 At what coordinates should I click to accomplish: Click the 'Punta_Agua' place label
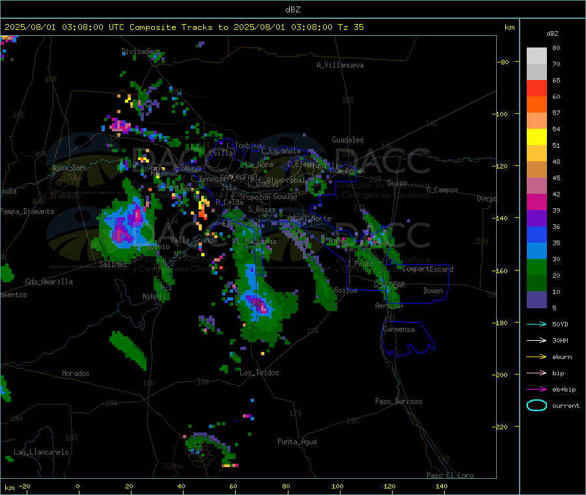tap(297, 442)
